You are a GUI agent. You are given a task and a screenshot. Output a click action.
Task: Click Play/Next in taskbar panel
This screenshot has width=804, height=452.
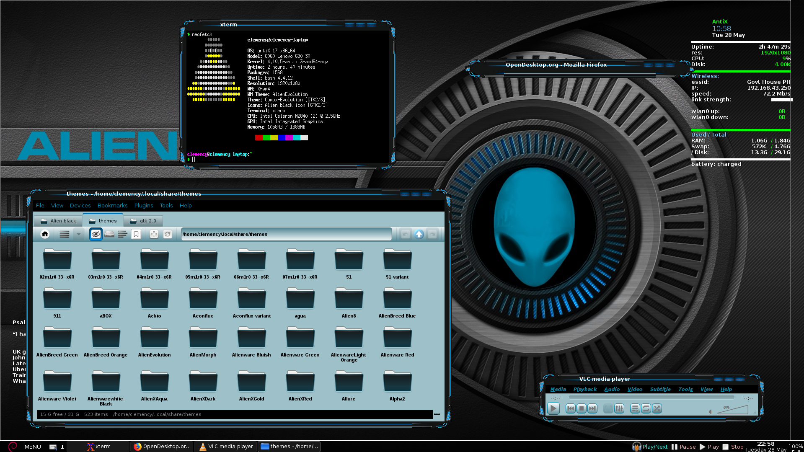click(650, 447)
